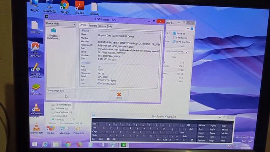Click the Size column header in Explorer

(x=174, y=57)
